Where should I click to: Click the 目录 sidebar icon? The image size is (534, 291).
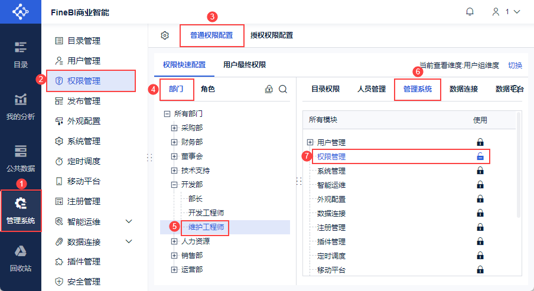click(x=21, y=54)
